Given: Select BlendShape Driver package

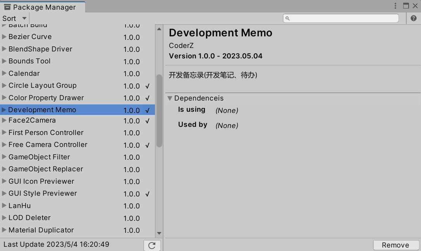Looking at the screenshot, I should click(77, 49).
